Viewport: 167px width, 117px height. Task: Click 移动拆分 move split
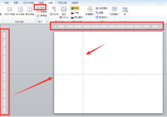tap(102, 17)
